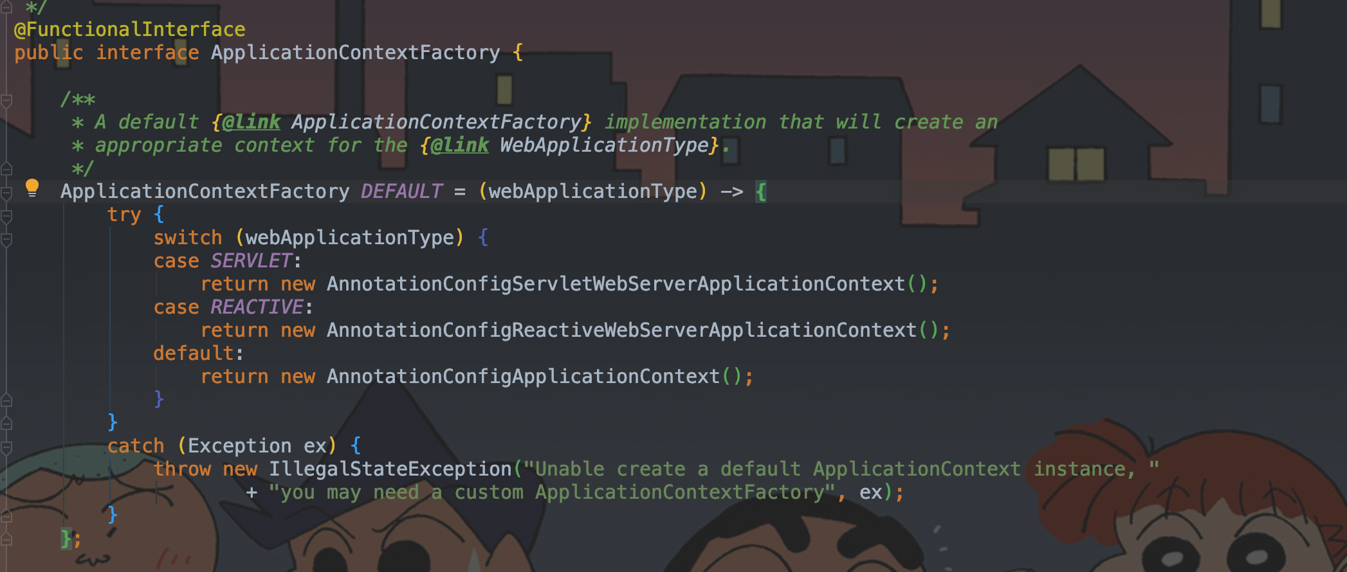
Task: Click 'webApplicationType' inside the switch parentheses
Action: click(x=349, y=238)
